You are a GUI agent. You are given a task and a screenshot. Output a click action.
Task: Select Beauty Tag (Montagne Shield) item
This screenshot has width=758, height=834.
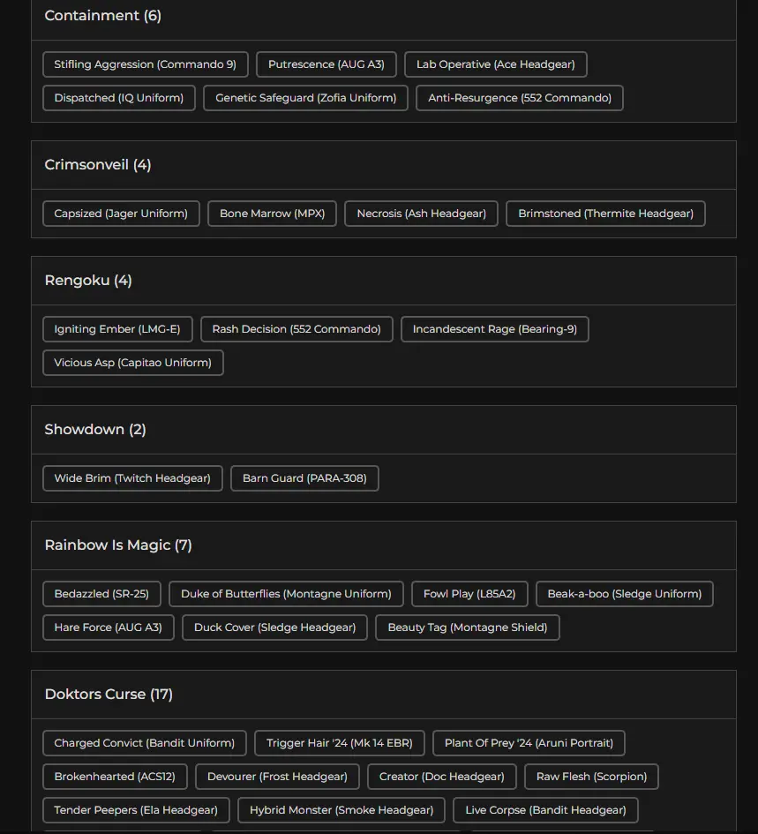coord(468,627)
